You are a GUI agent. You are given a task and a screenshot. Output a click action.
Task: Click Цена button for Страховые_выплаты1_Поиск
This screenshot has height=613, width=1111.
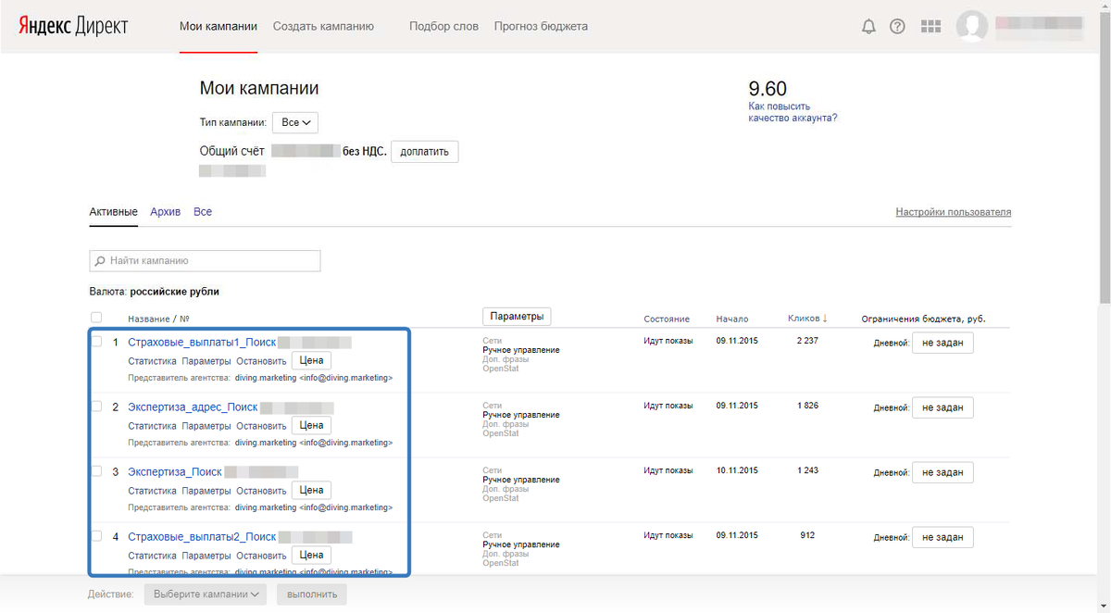(x=311, y=360)
